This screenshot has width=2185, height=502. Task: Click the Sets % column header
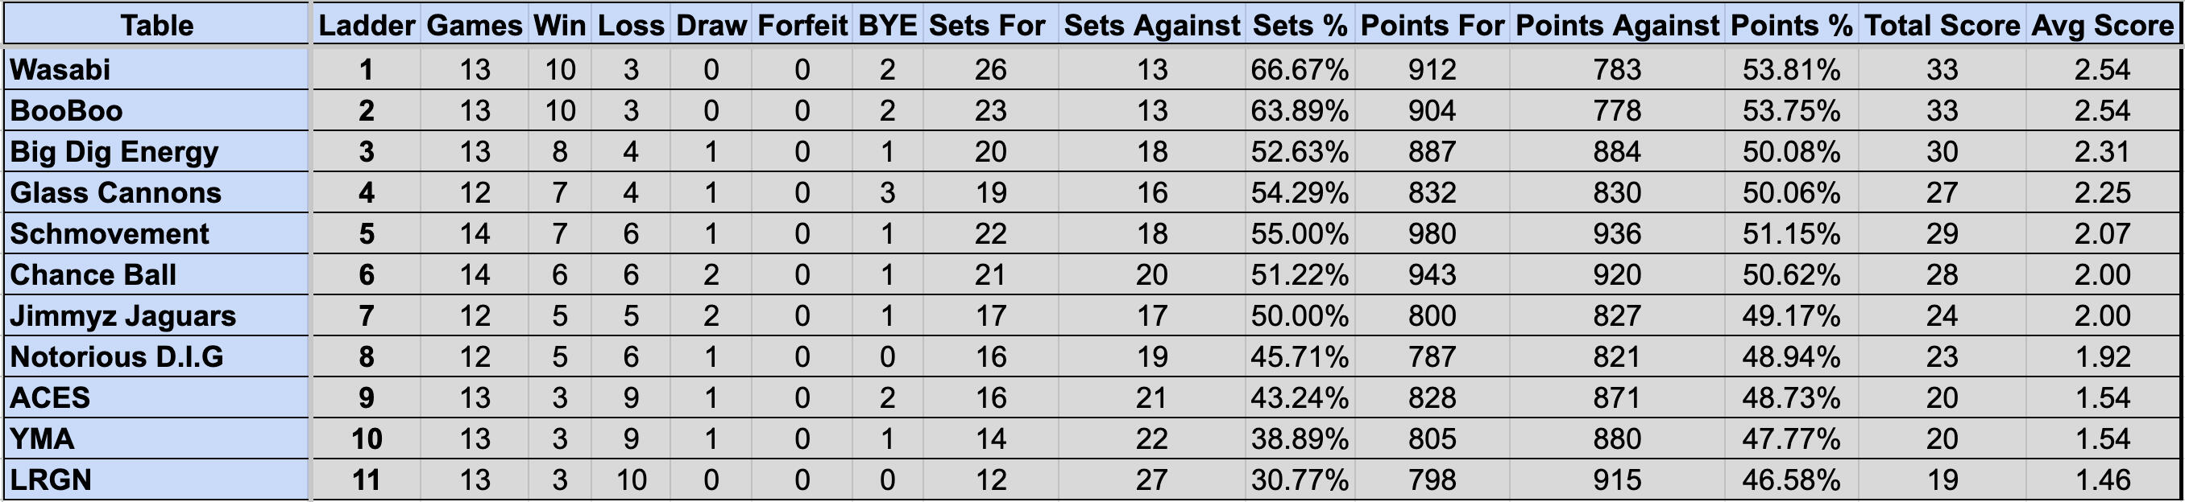[1300, 25]
